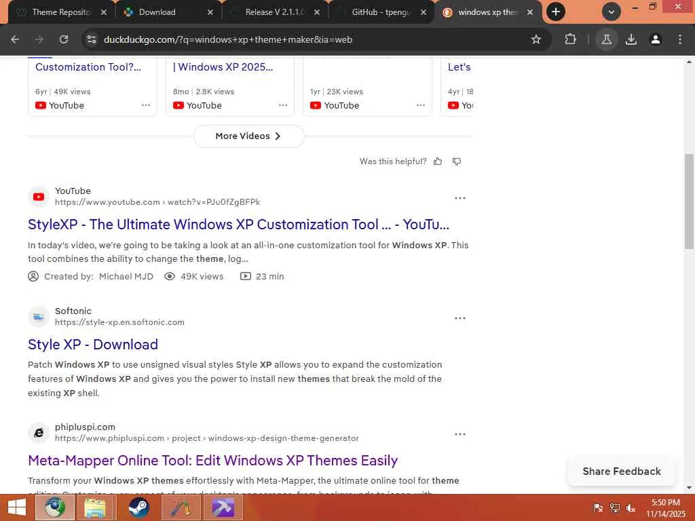Click the muted volume tray icon
Screen dimensions: 695x521
[631, 508]
